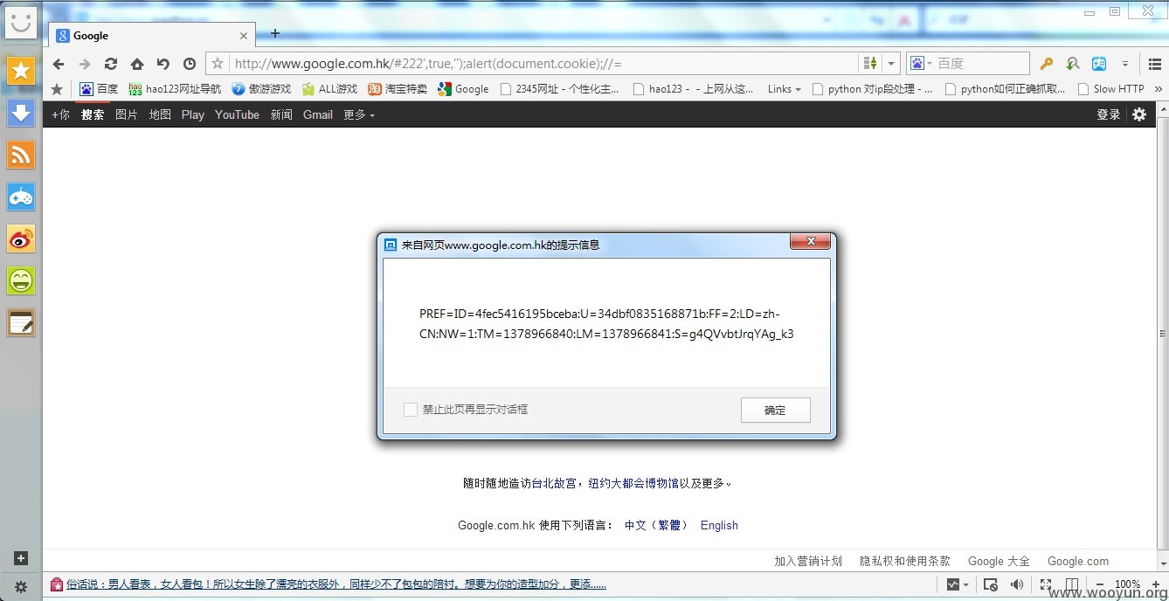Open the game controller sidebar icon

coord(21,197)
